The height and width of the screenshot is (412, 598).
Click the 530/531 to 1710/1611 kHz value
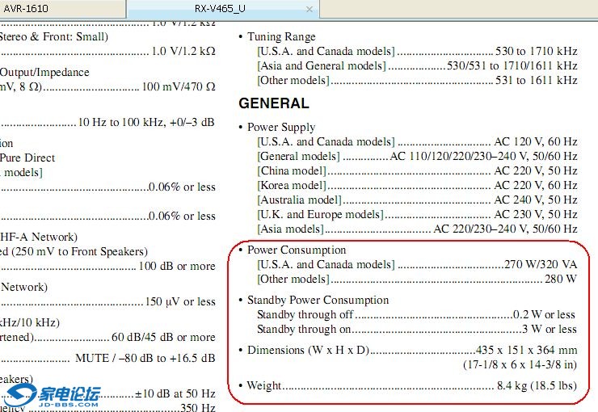tap(512, 65)
